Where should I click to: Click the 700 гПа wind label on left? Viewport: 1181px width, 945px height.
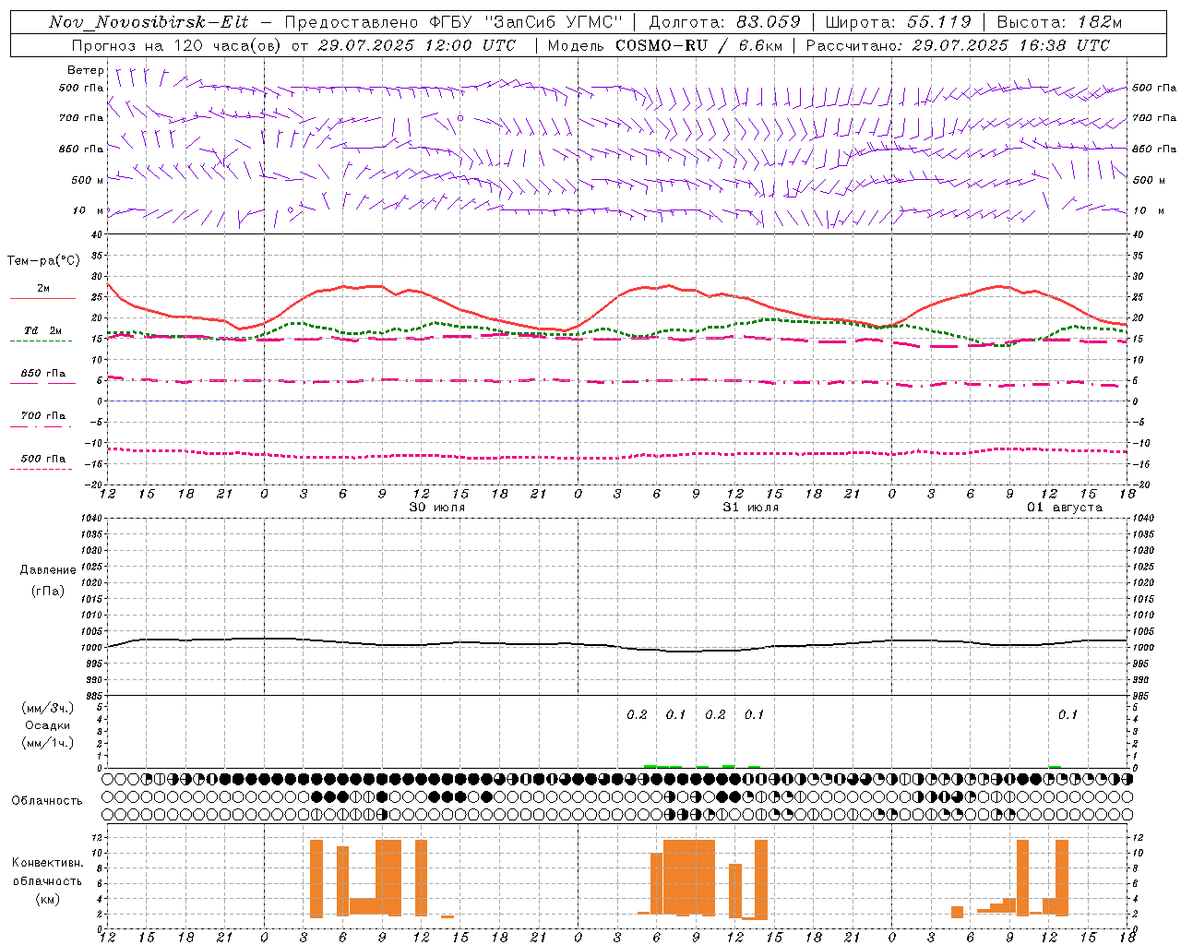tap(81, 118)
